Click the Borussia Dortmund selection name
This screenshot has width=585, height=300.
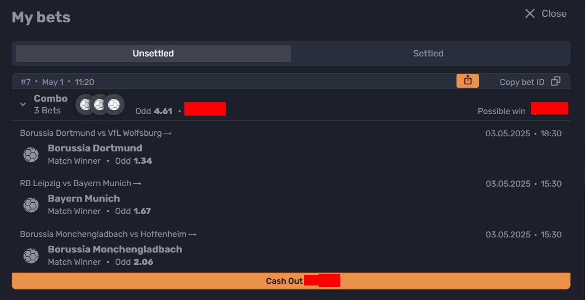(x=95, y=148)
